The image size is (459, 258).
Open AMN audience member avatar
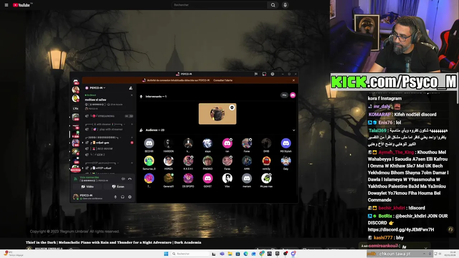point(247,161)
